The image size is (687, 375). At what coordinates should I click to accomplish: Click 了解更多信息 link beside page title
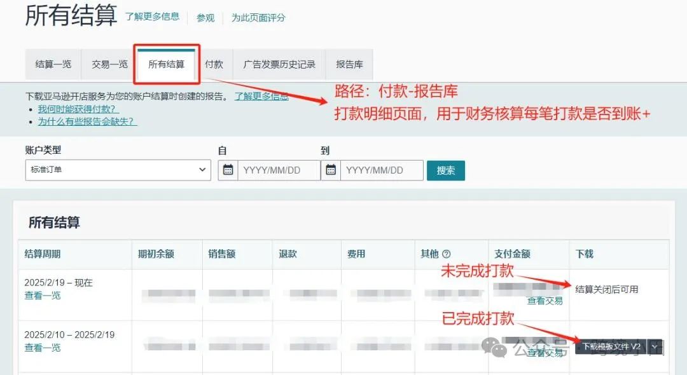153,17
